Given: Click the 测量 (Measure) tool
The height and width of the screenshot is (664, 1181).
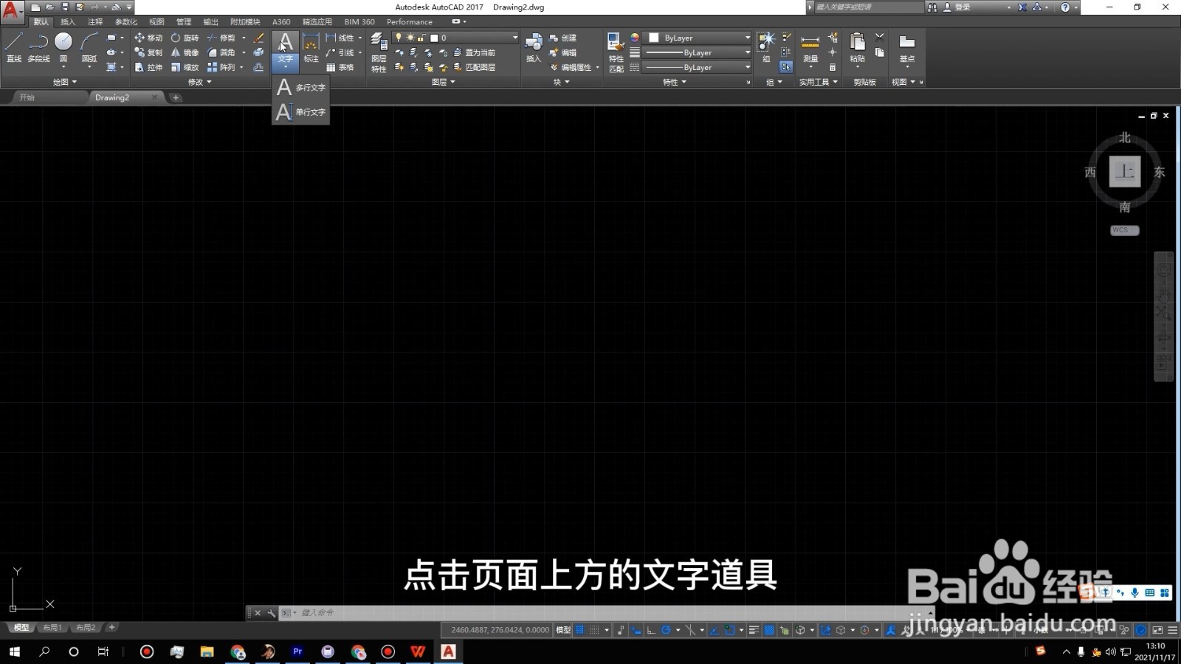Looking at the screenshot, I should coord(810,48).
